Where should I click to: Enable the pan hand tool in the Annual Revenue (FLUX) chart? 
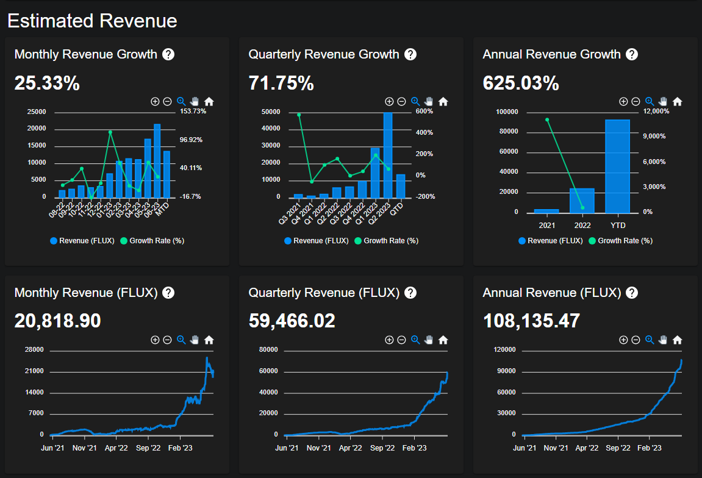[x=662, y=340]
